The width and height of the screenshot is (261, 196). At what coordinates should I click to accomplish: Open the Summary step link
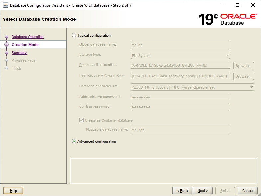tap(19, 53)
